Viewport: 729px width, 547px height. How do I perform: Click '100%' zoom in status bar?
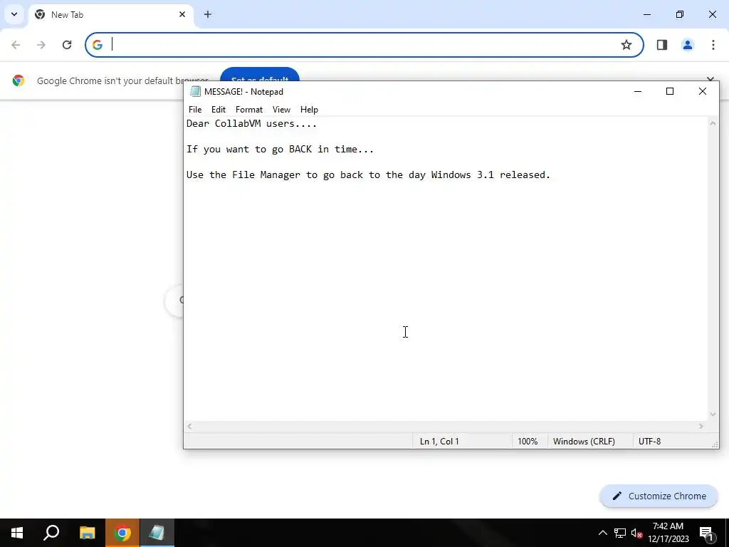pyautogui.click(x=528, y=442)
